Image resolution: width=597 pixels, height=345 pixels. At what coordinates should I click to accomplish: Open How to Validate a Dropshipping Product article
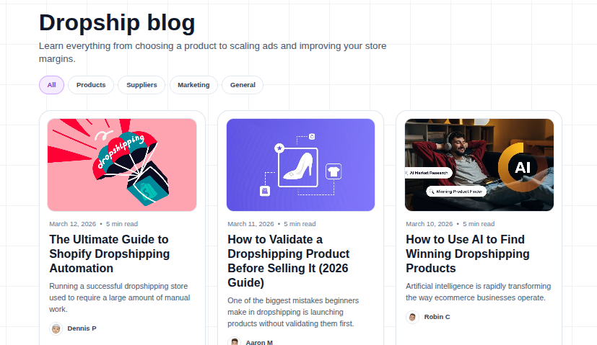click(288, 261)
